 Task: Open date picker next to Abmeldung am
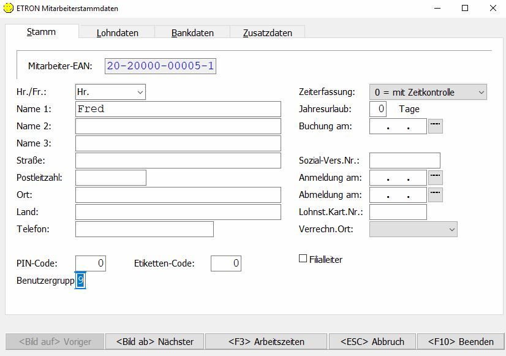click(435, 195)
